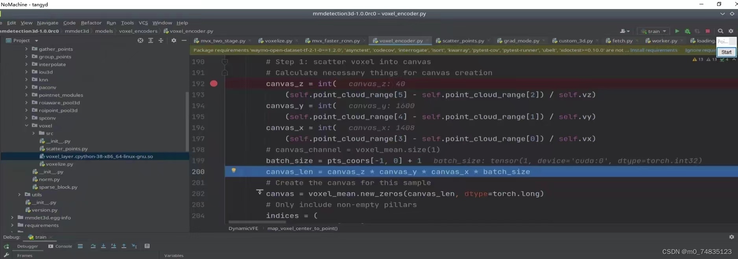
Task: Select sparse_block.py in the project tree
Action: tap(58, 187)
